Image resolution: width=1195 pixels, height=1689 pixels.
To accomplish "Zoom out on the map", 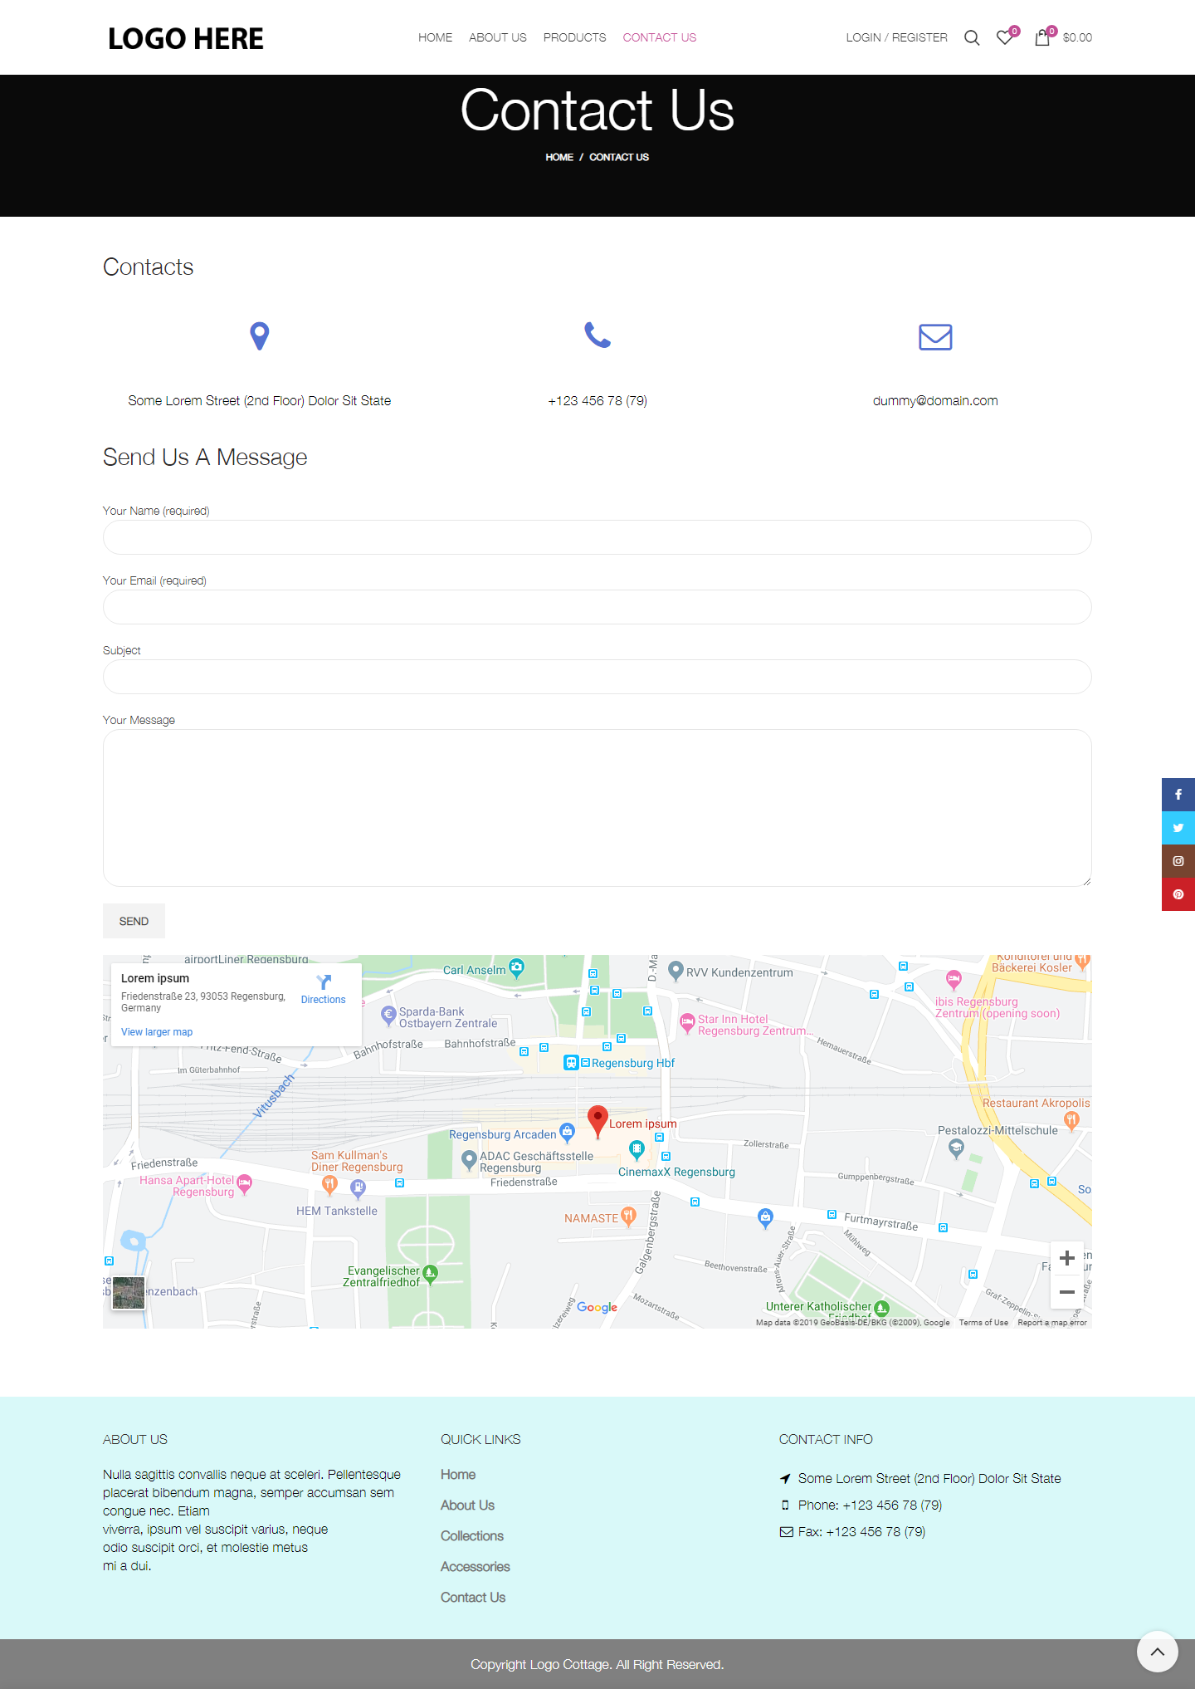I will pyautogui.click(x=1067, y=1292).
